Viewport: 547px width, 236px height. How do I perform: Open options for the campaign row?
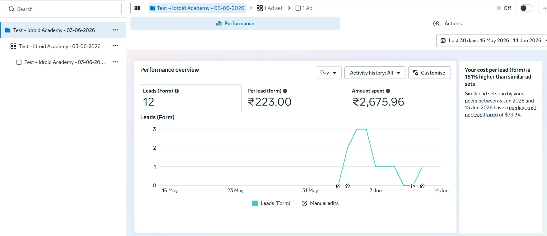click(115, 30)
